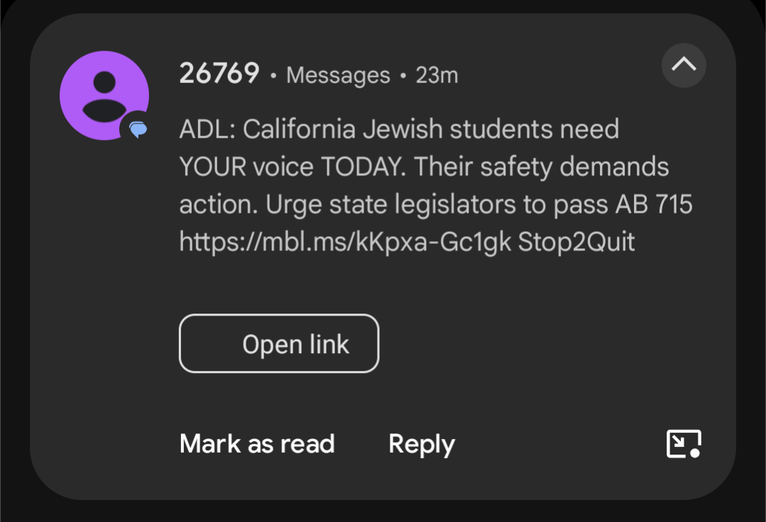Click the person silhouette in the avatar
Image resolution: width=766 pixels, height=522 pixels.
(x=104, y=96)
